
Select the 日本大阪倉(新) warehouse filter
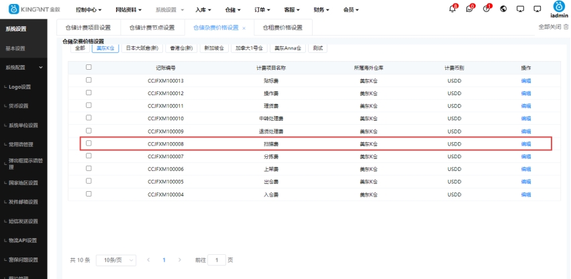142,48
